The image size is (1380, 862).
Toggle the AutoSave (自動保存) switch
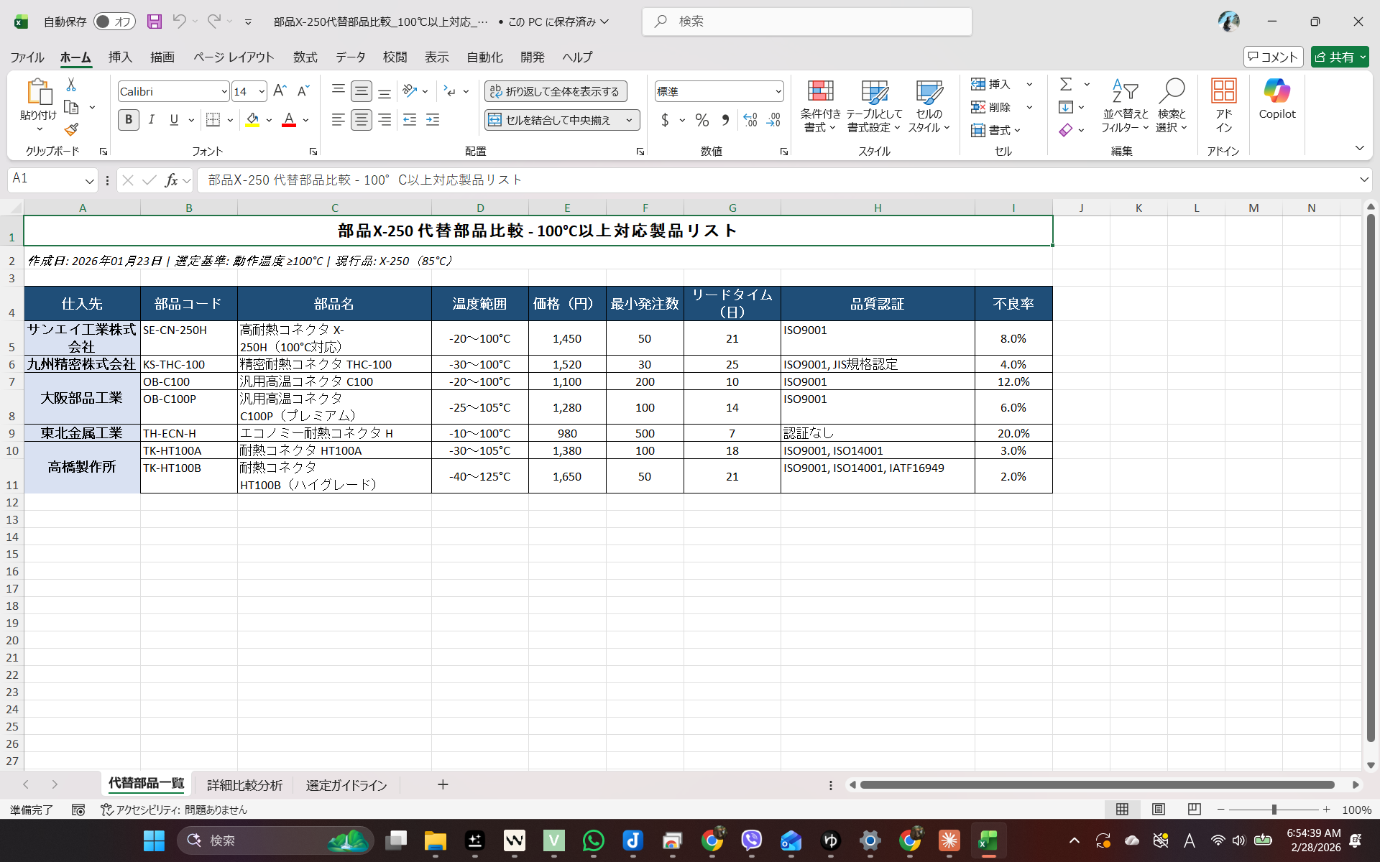[114, 22]
